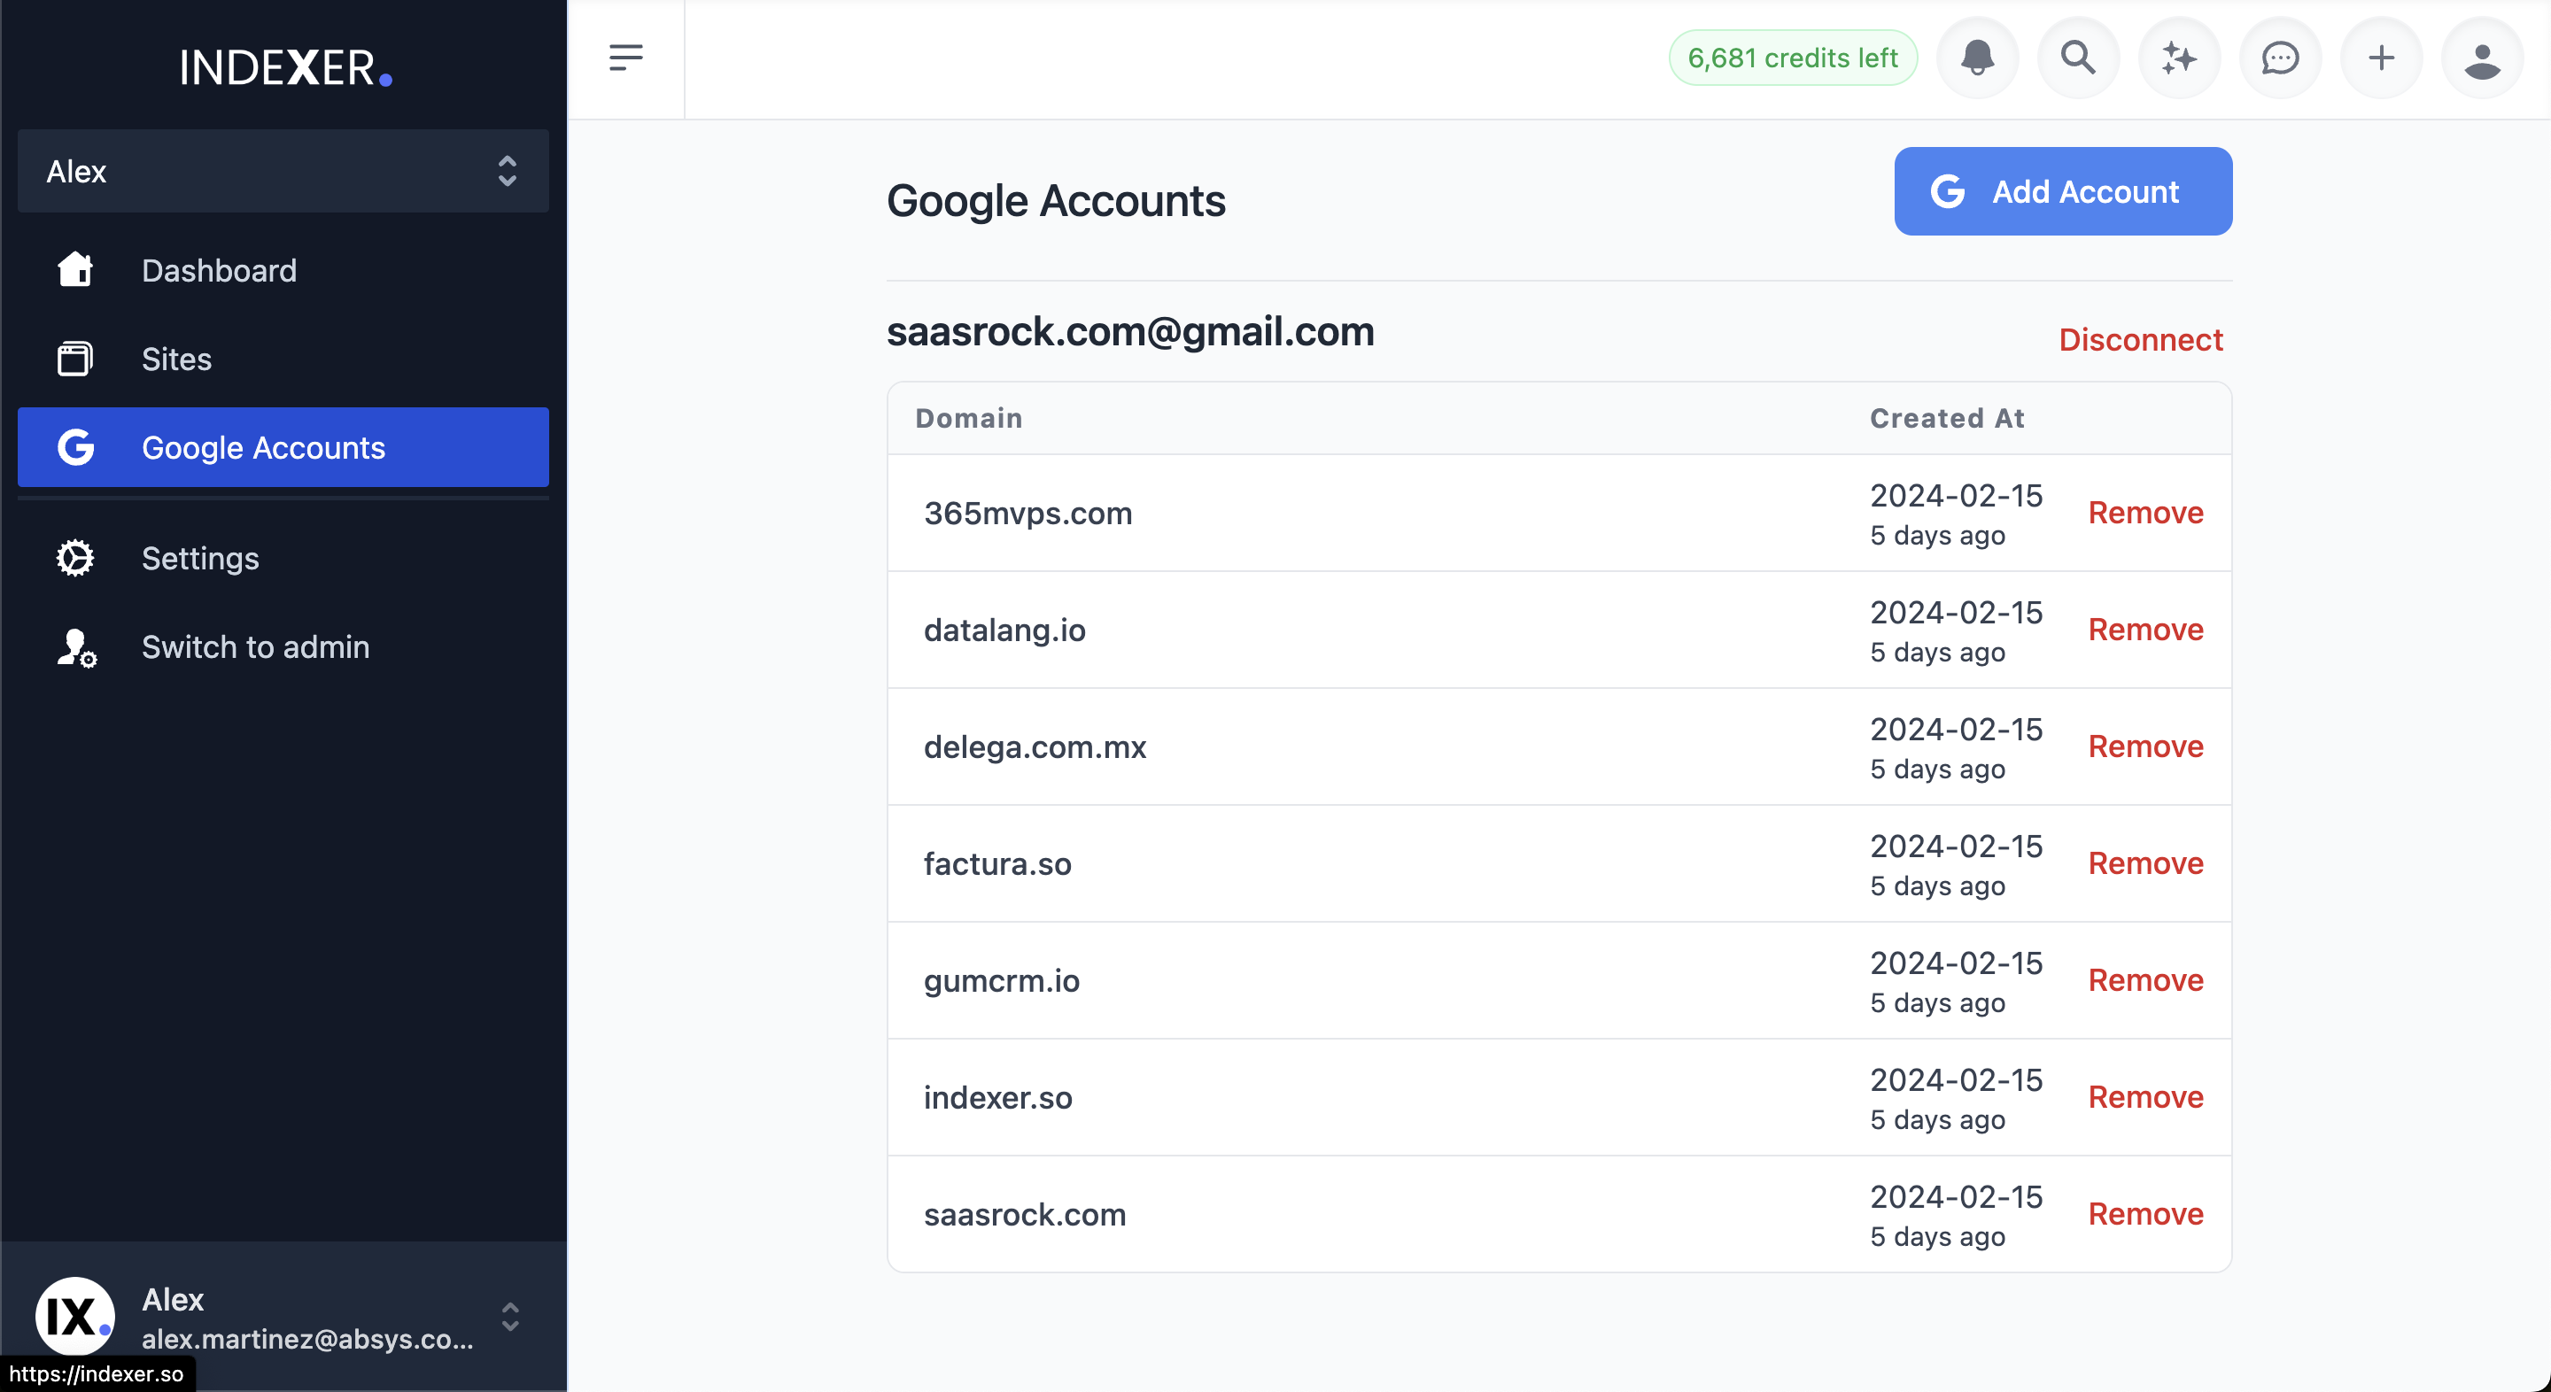Screen dimensions: 2551x1392
Task: Click 365mvps.com domain text
Action: [x=1027, y=513]
